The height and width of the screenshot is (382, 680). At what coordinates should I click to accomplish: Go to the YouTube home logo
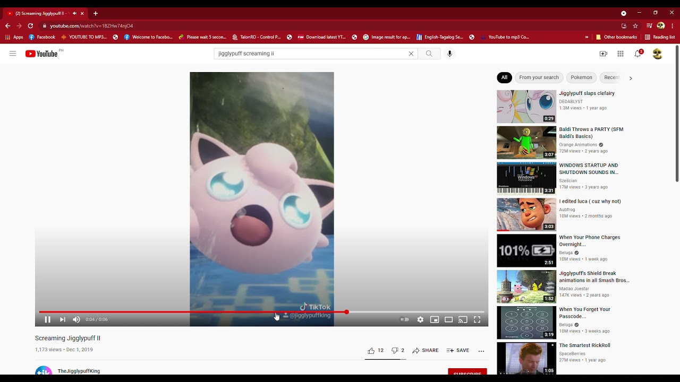[x=41, y=54]
